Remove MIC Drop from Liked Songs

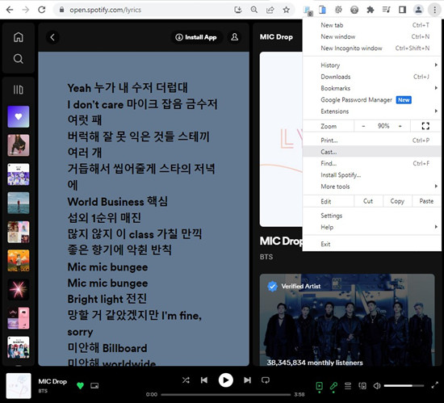click(x=80, y=385)
